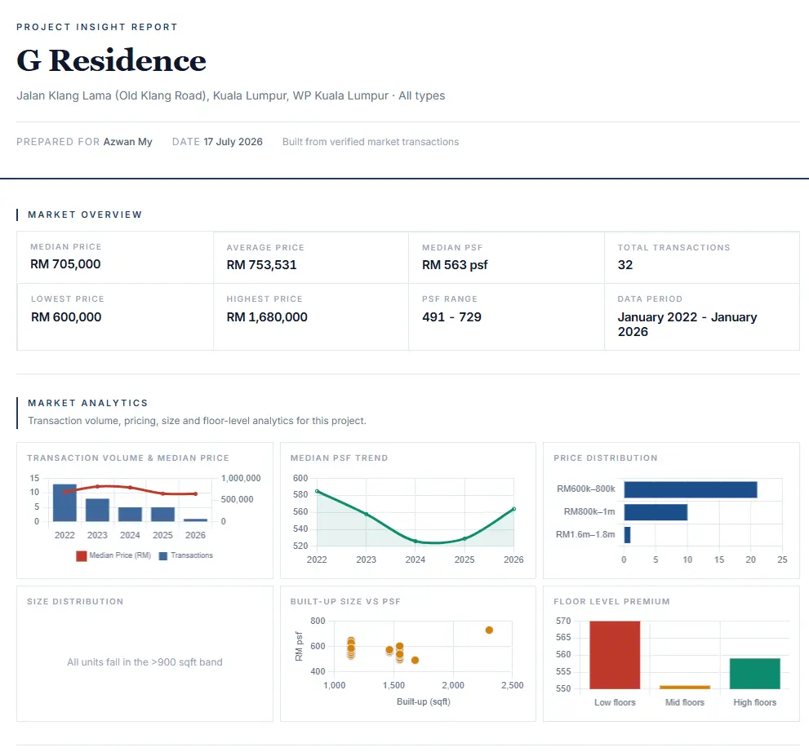
Task: Select the G Residence report title
Action: [112, 60]
